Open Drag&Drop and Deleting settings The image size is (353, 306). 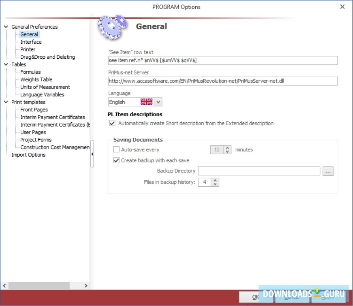point(47,57)
